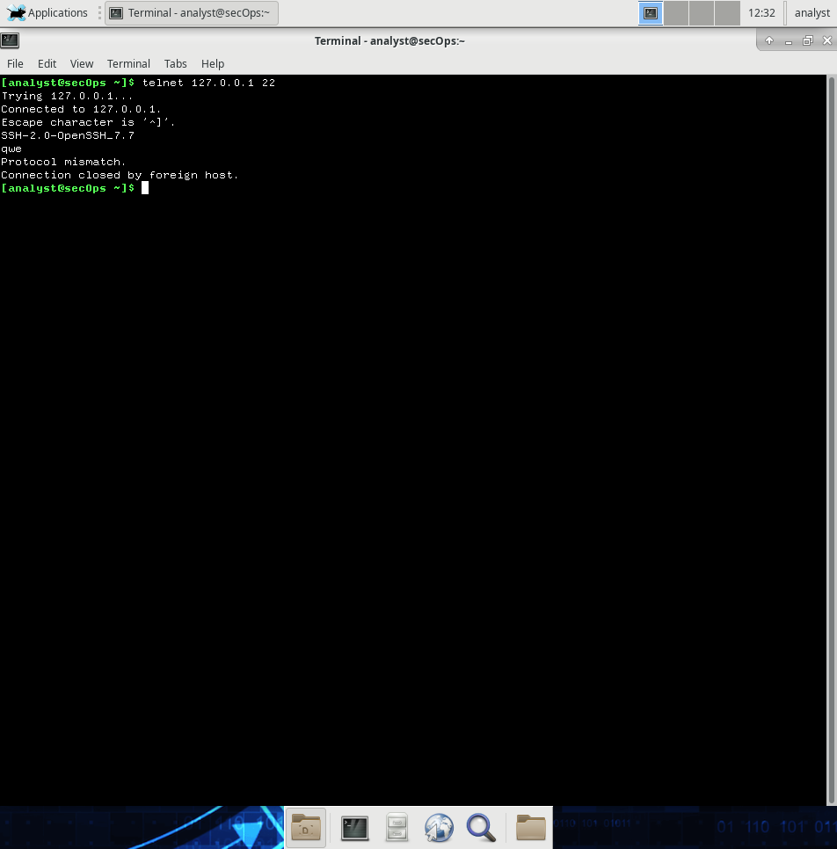837x849 pixels.
Task: Launch the Web Browser globe icon
Action: [439, 827]
